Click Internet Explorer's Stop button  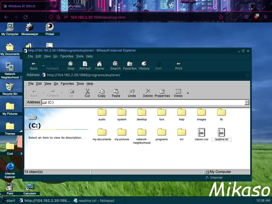[71, 66]
